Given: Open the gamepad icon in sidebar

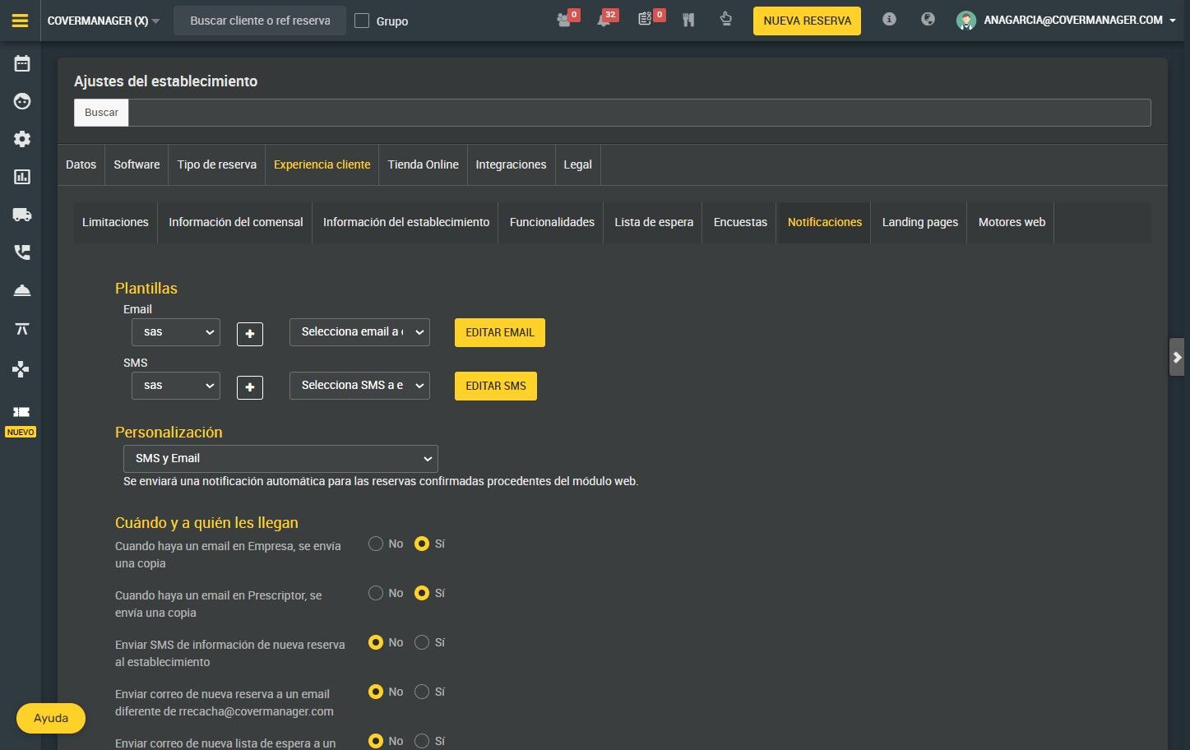Looking at the screenshot, I should (21, 368).
